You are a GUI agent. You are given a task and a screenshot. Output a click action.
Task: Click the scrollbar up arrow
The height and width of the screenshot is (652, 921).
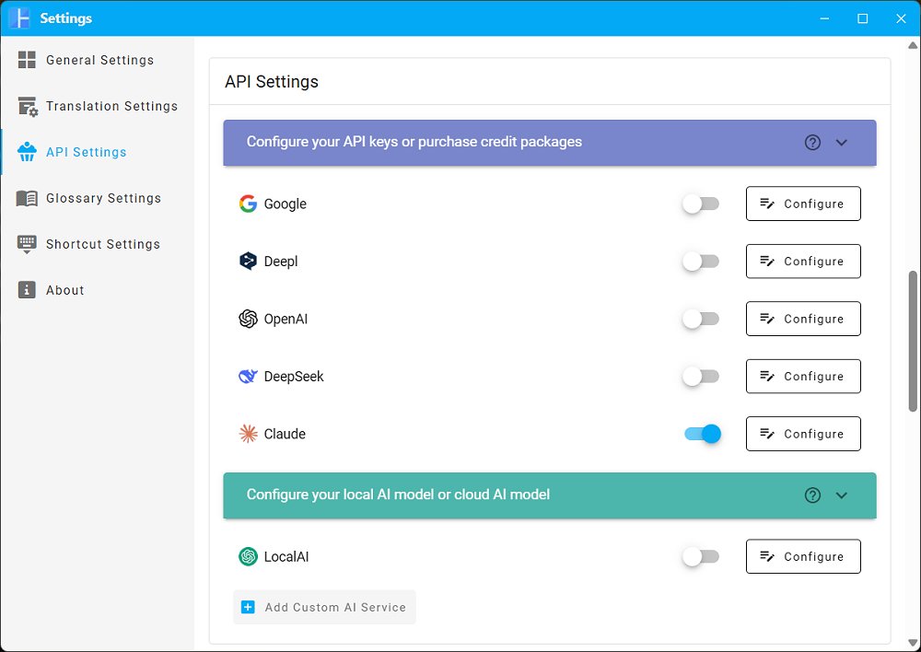[x=913, y=45]
